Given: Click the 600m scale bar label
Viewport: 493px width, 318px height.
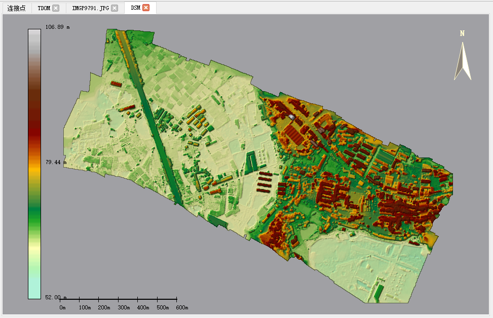Looking at the screenshot, I should (182, 308).
